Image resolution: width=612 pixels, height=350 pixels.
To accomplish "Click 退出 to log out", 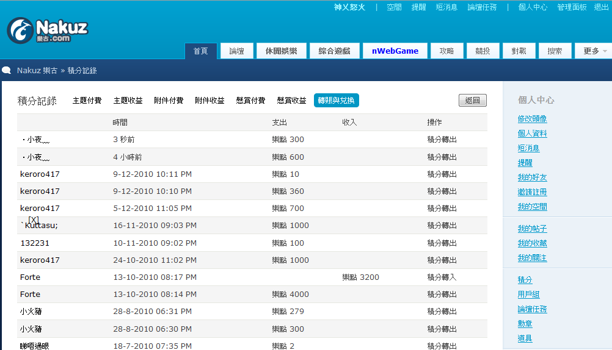I will [x=601, y=7].
